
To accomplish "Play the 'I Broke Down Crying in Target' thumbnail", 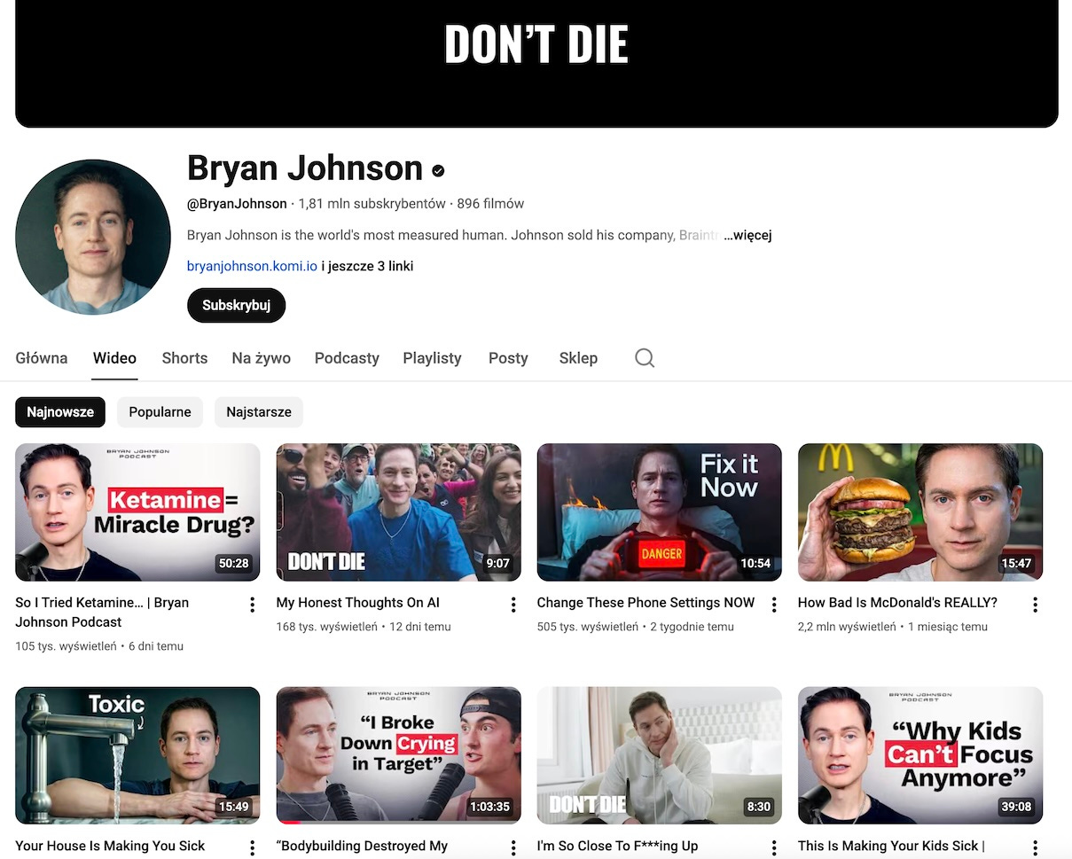I will [x=399, y=755].
